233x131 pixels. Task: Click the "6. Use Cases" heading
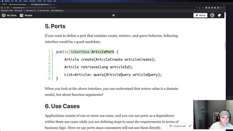pyautogui.click(x=62, y=106)
